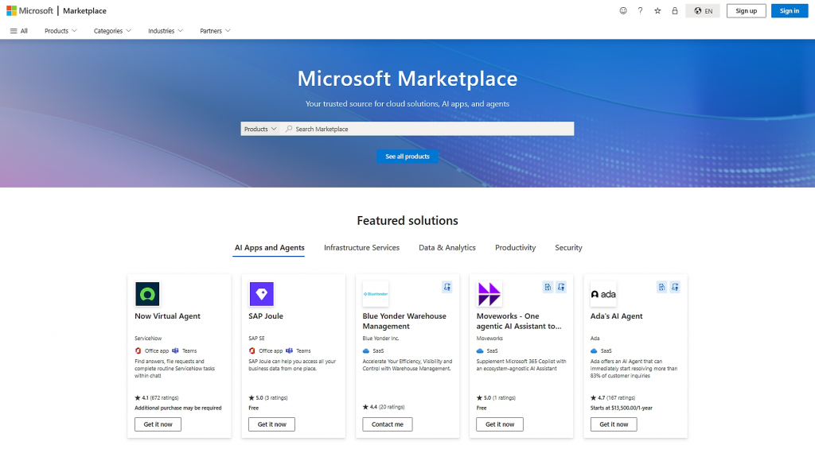Viewport: 815px width, 449px height.
Task: Click the Search Marketplace input field
Action: pos(427,129)
